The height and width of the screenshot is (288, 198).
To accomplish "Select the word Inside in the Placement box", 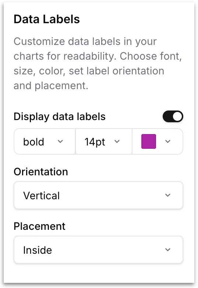I will [38, 250].
